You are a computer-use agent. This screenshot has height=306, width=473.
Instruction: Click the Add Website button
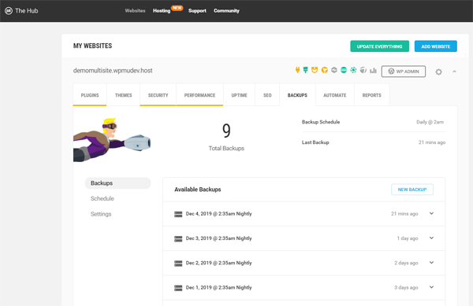pos(436,46)
